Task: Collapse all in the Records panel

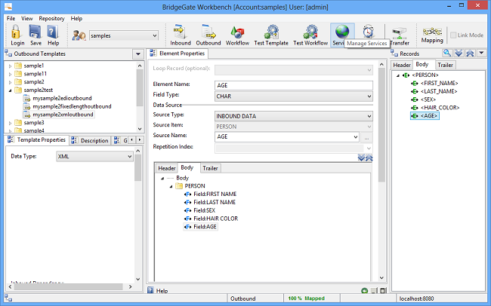Action: tap(470, 54)
